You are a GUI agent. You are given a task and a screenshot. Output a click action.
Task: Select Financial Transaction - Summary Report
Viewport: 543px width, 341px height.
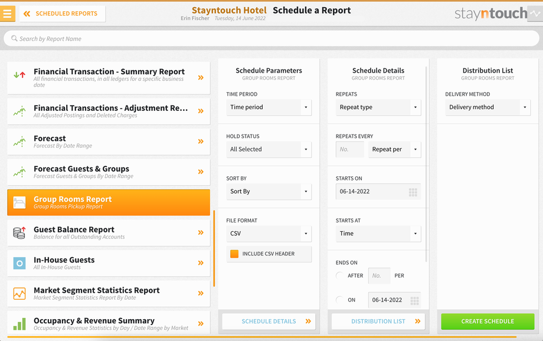pos(109,78)
